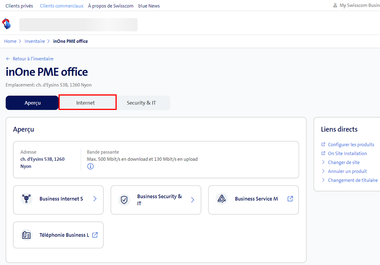Select the Aperçu tab
Screen dimensions: 380x265
32,103
